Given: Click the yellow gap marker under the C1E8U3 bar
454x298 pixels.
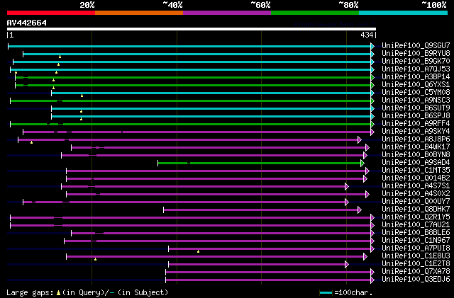Looking at the screenshot, I should (x=95, y=259).
